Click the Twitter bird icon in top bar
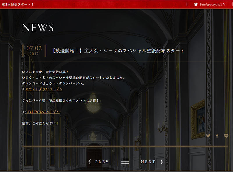Image resolution: width=233 pixels, height=172 pixels. (x=196, y=4)
